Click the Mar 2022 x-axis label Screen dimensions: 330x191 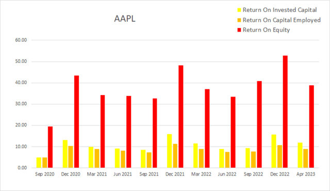click(x=201, y=174)
